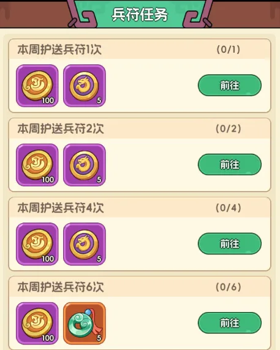The width and height of the screenshot is (280, 350).
Task: Tap dragon token reward in 护送兵符1次 task
Action: [85, 86]
